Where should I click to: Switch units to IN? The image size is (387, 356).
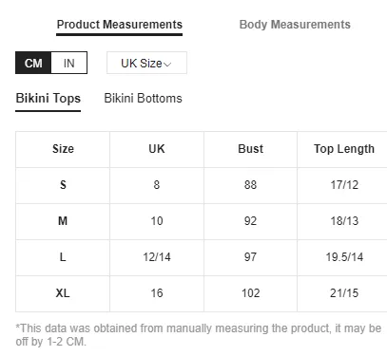[x=68, y=63]
